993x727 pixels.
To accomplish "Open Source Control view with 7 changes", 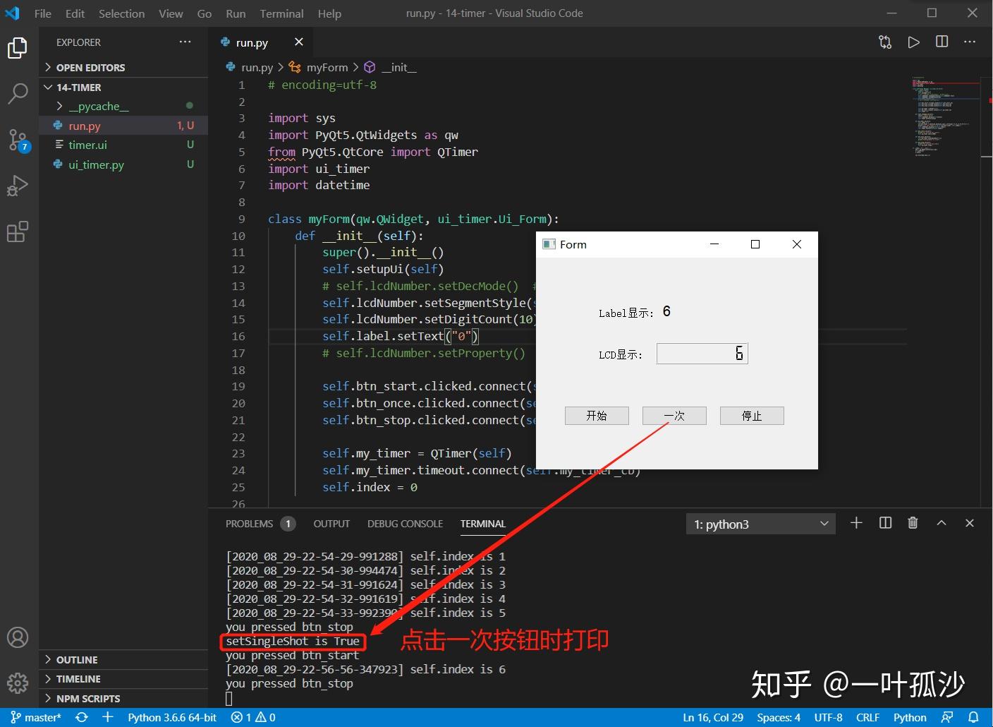I will tap(18, 140).
